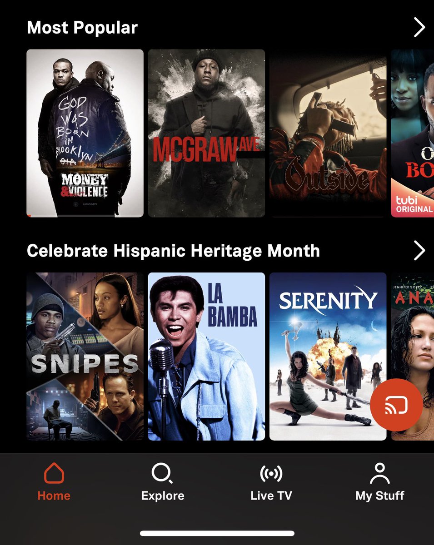Open the McGraw Ave poster
Image resolution: width=434 pixels, height=545 pixels.
pos(206,133)
